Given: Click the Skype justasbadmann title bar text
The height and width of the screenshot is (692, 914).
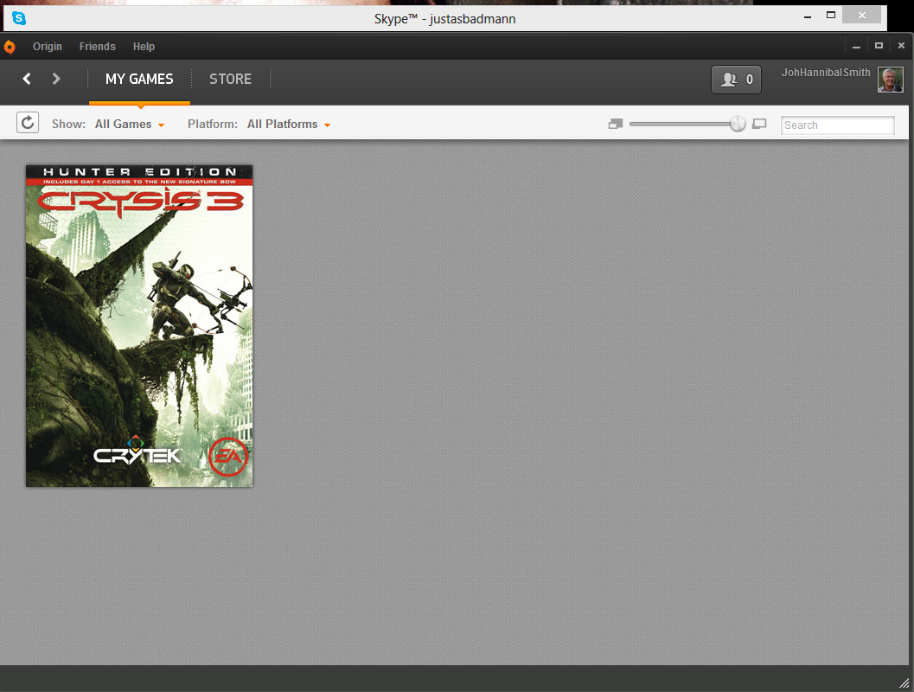Looking at the screenshot, I should click(x=444, y=19).
